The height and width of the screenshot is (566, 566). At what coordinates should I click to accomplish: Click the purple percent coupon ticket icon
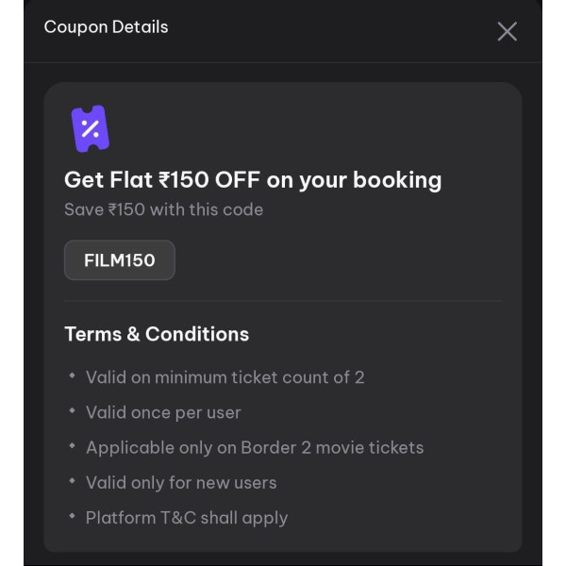click(x=90, y=129)
